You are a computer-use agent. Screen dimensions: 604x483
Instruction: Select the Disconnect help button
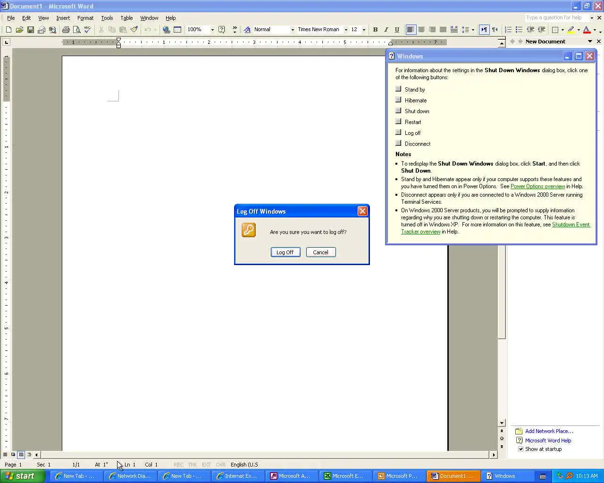(398, 143)
